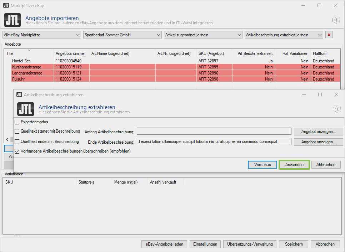Open Artikelbeschreibung extrahiert ja/nein dropdown

pyautogui.click(x=284, y=35)
